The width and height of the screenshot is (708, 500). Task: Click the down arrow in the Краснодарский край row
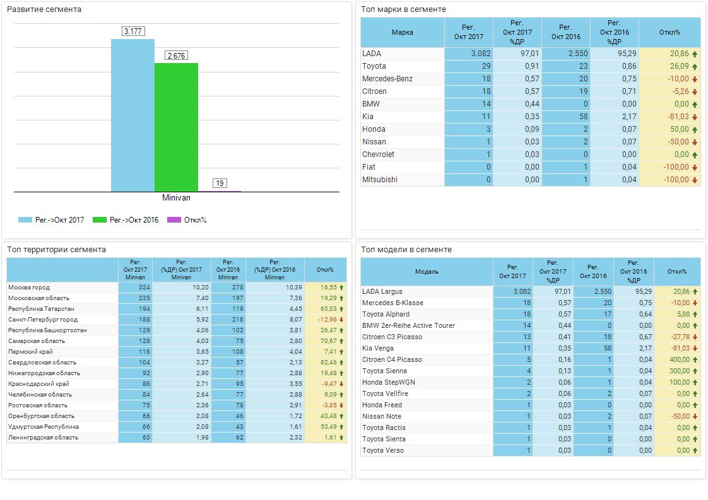tap(342, 384)
